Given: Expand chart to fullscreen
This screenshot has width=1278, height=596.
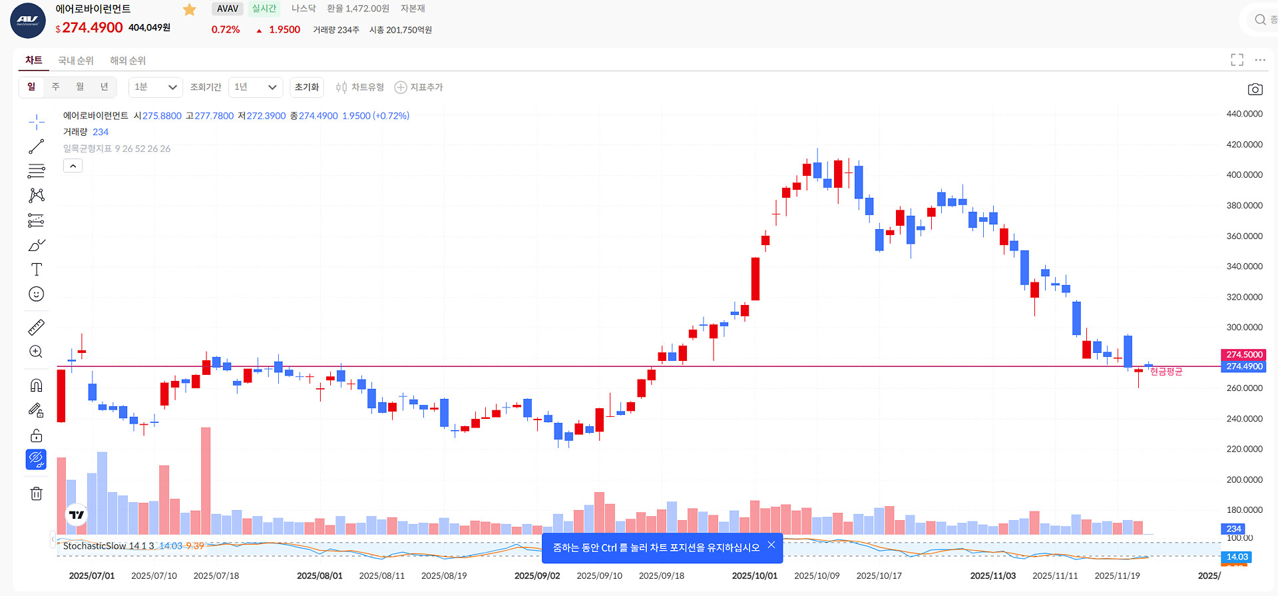Looking at the screenshot, I should point(1237,60).
